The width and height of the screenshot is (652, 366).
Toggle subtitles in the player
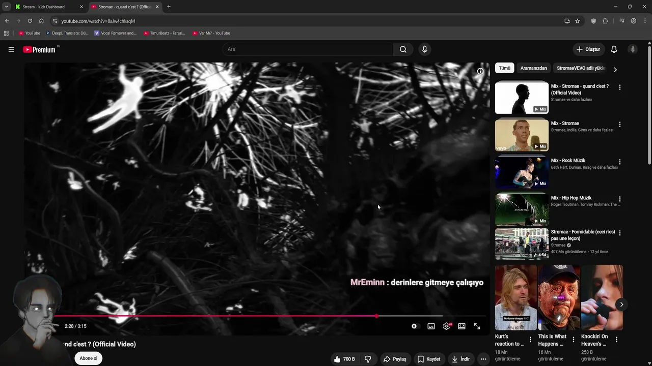(x=431, y=326)
